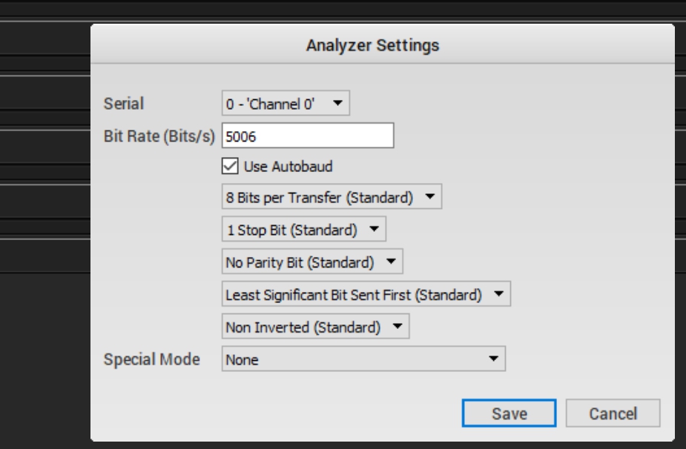Viewport: 686px width, 449px height.
Task: Open the 8 Bits per Transfer (Standard) dropdown
Action: [332, 197]
